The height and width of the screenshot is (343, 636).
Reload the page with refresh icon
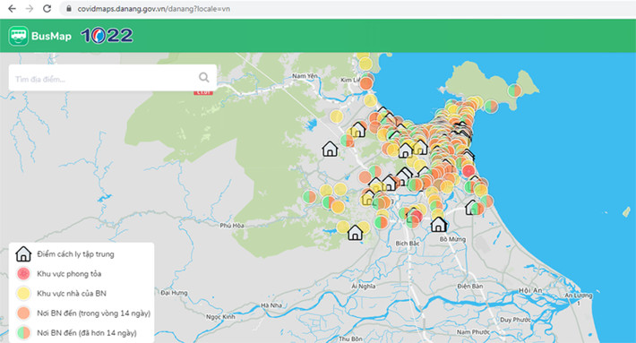click(47, 9)
